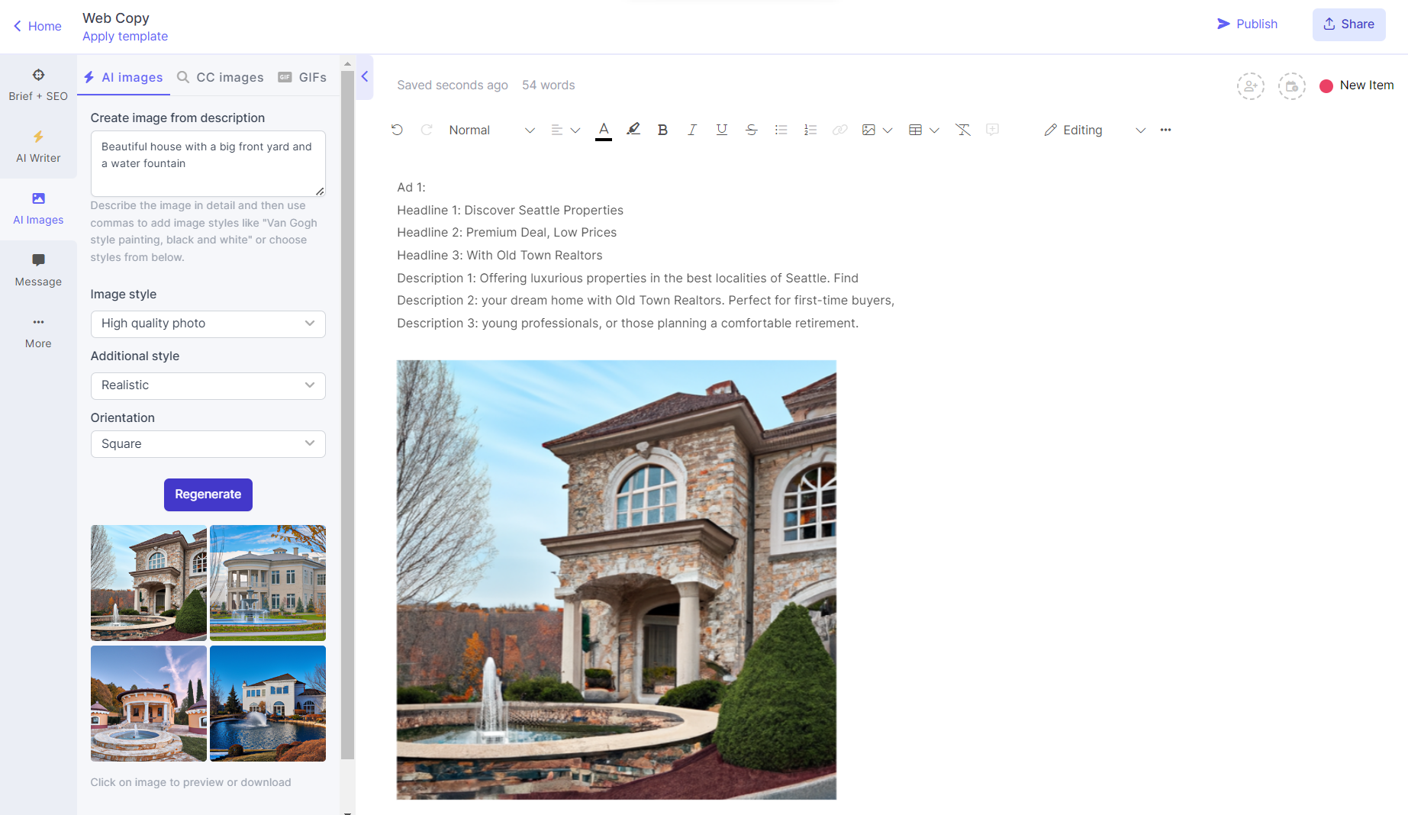Screen dimensions: 1408x815
Task: Toggle strikethrough formatting
Action: [x=752, y=130]
